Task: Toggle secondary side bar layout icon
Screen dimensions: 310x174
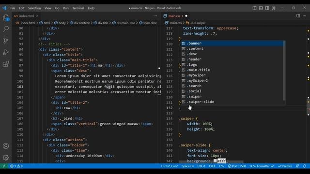Action: click(x=267, y=8)
